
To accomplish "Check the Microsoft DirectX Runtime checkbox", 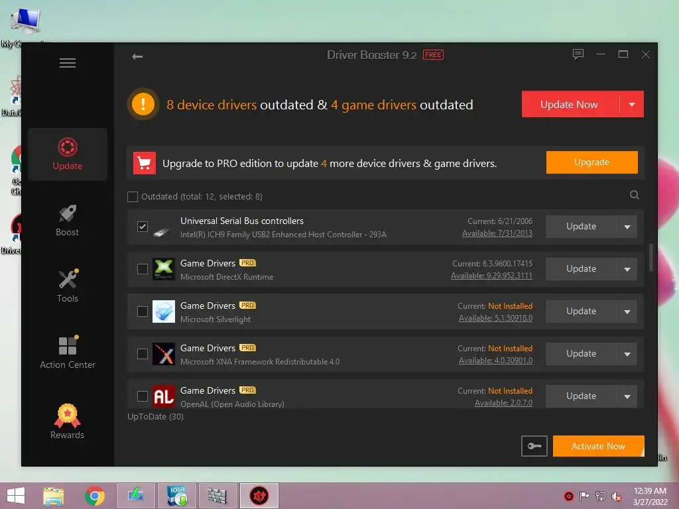I will (x=143, y=269).
